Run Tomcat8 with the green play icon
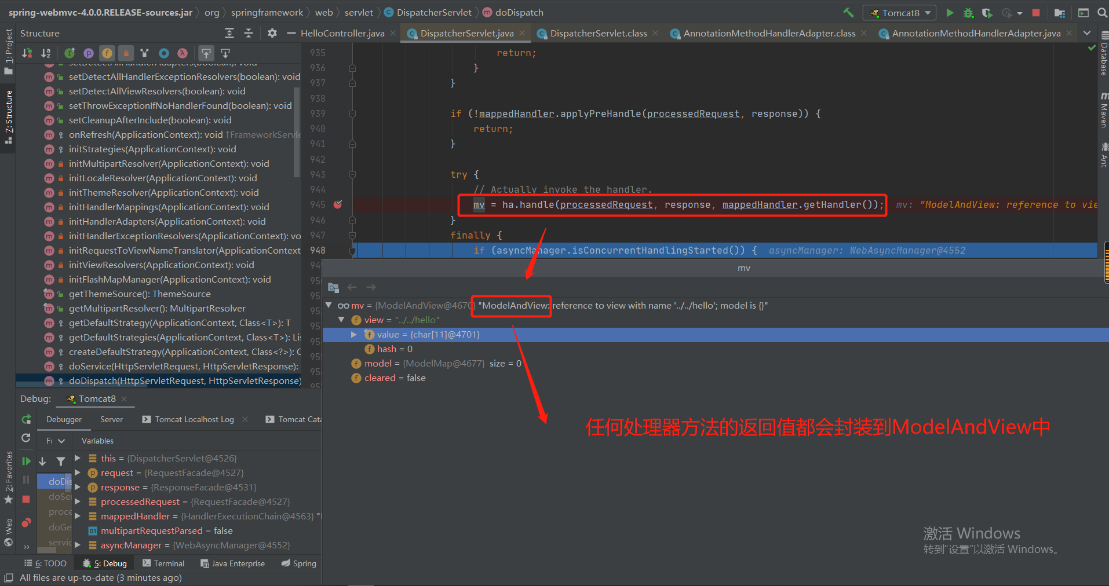The height and width of the screenshot is (586, 1109). click(x=950, y=12)
